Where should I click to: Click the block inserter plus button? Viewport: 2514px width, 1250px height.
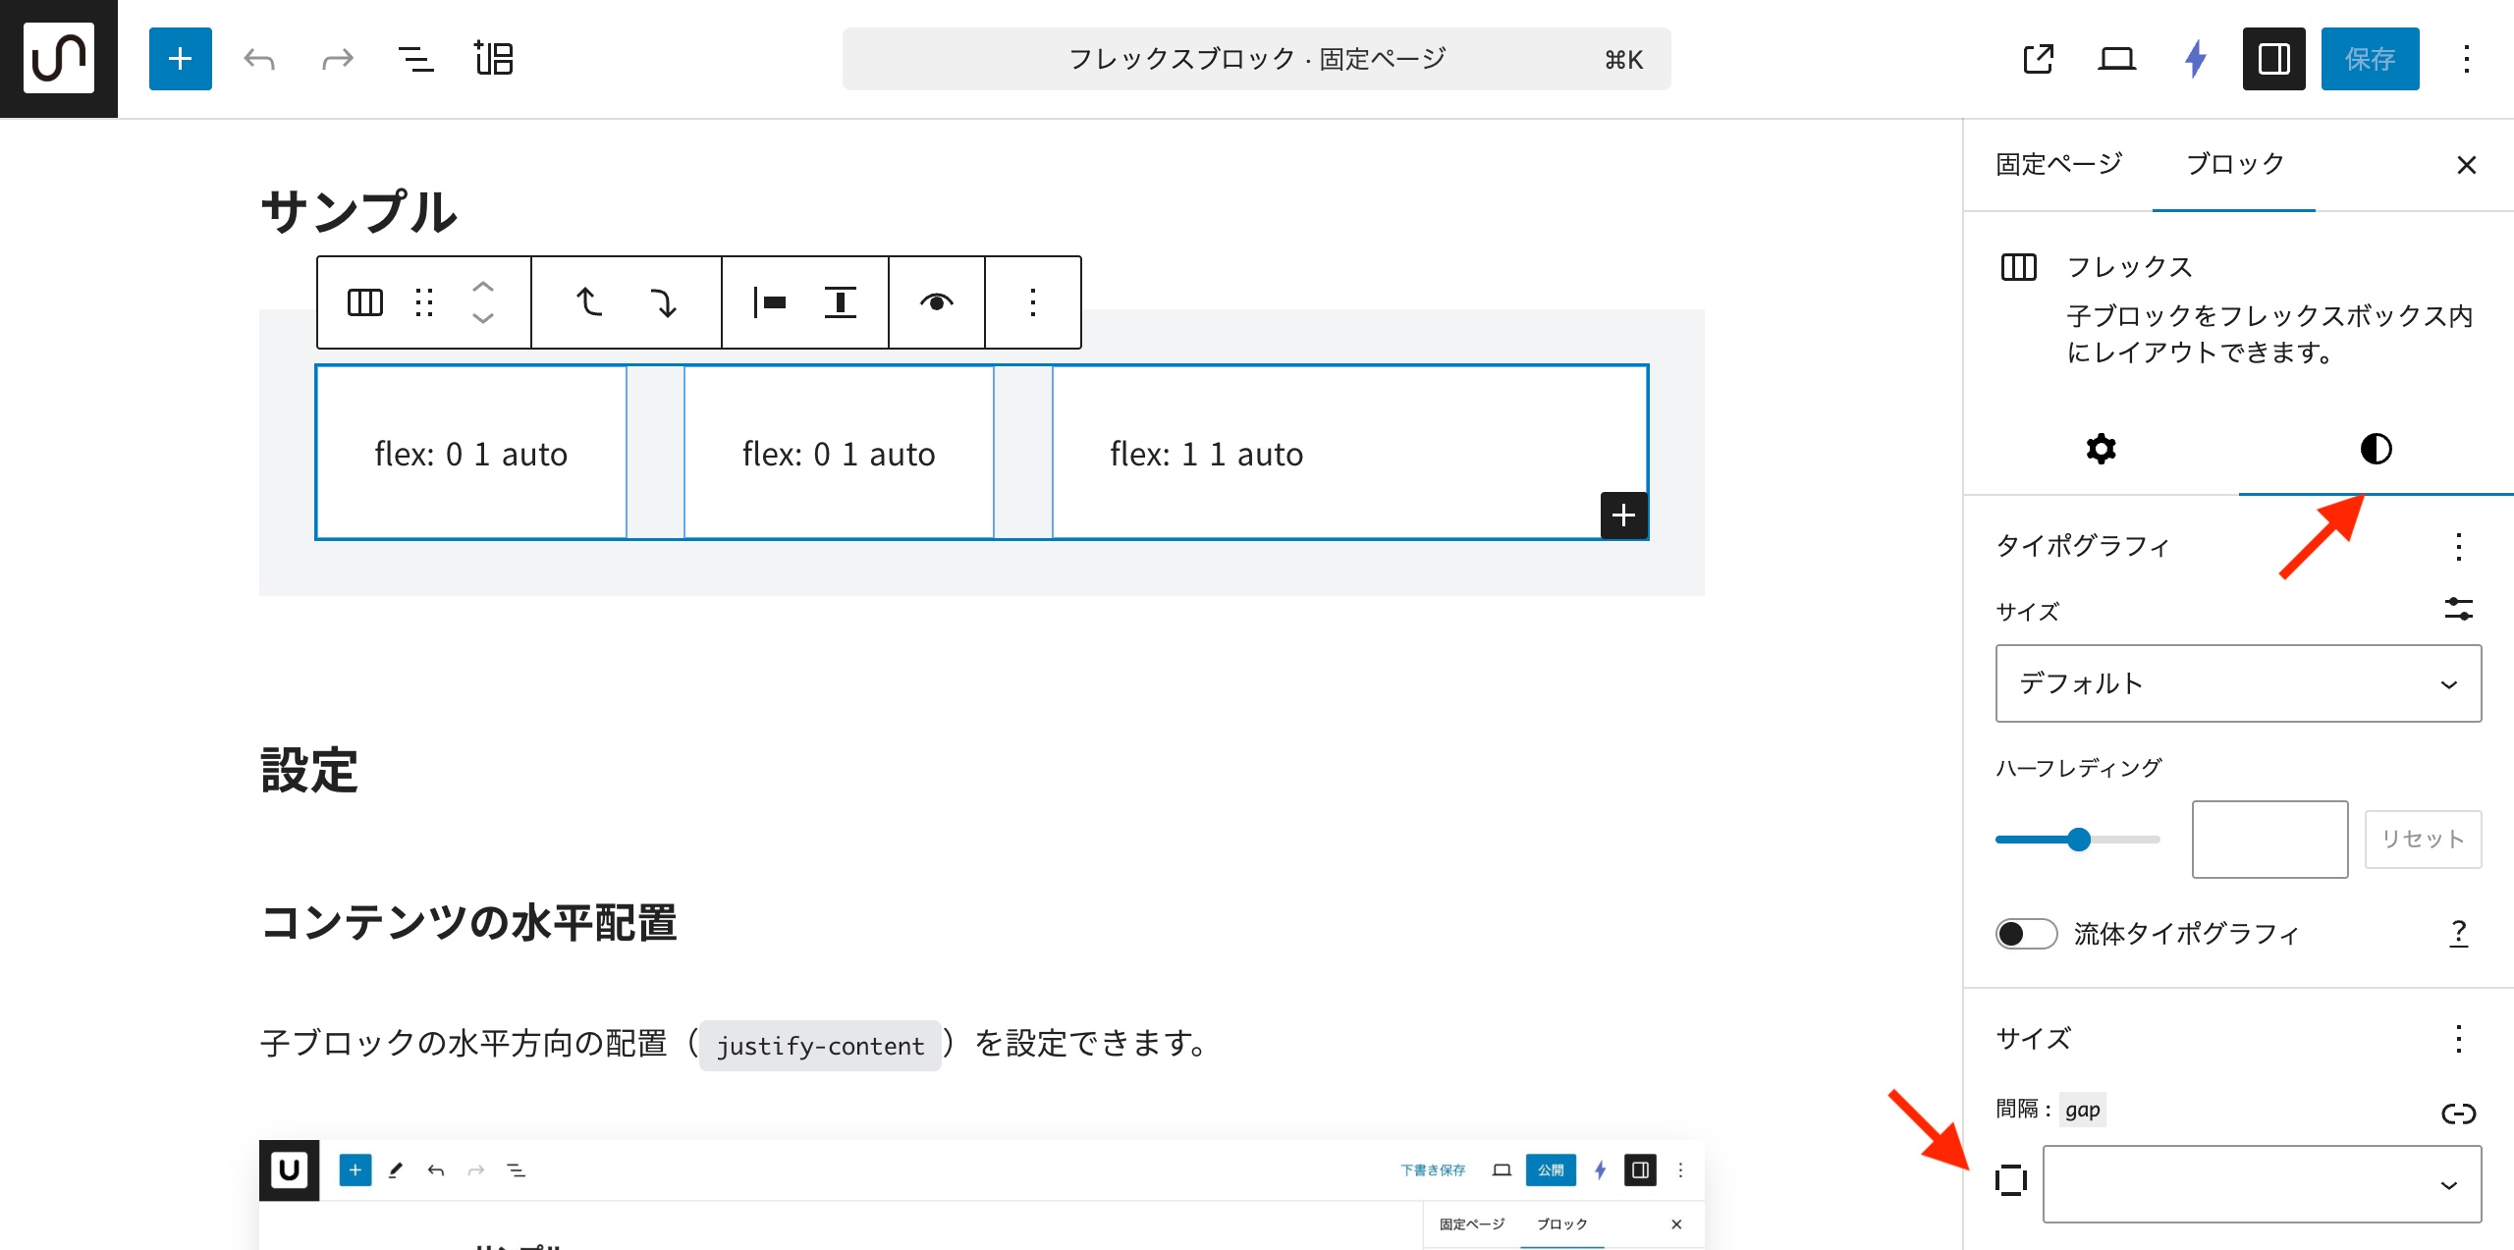click(180, 59)
